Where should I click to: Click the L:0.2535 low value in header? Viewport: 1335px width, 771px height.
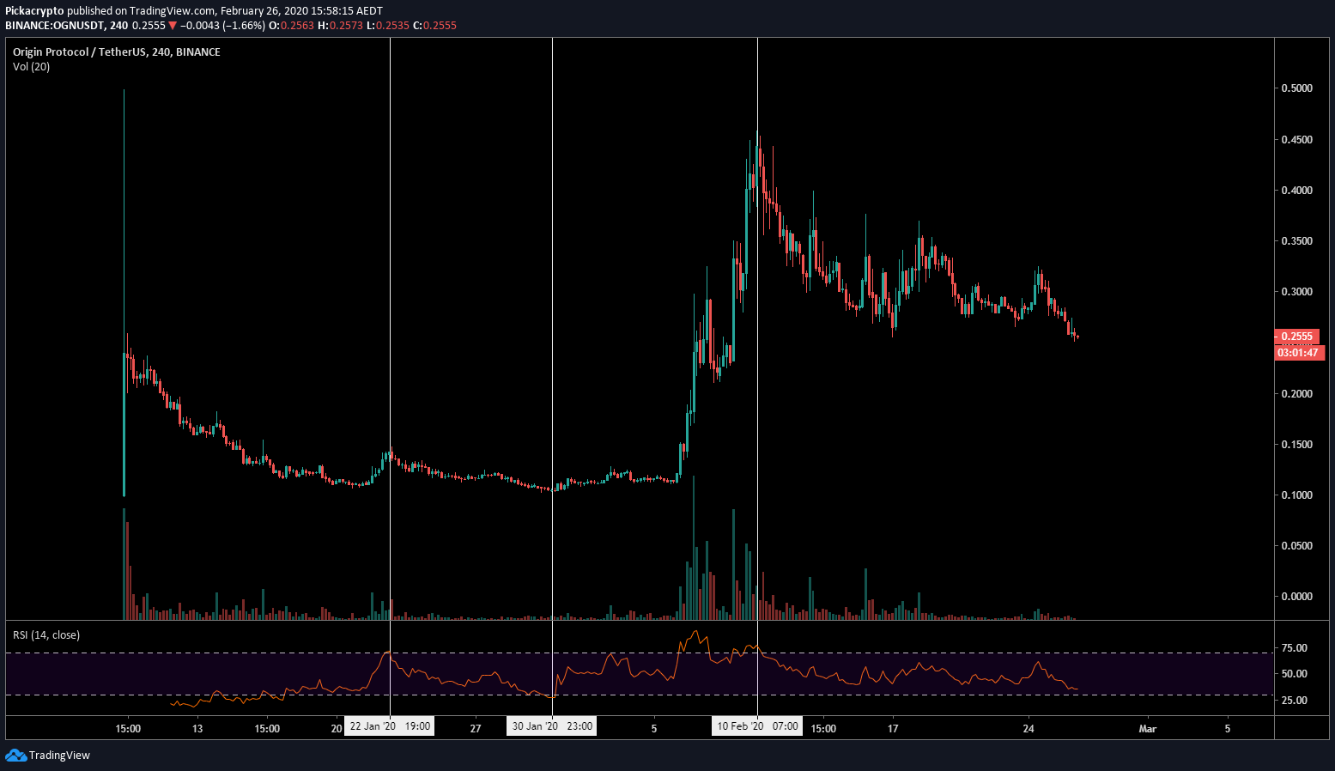(x=388, y=26)
